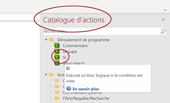This screenshot has height=103, width=170.
Task: Click the Groupe action icon
Action: (57, 51)
